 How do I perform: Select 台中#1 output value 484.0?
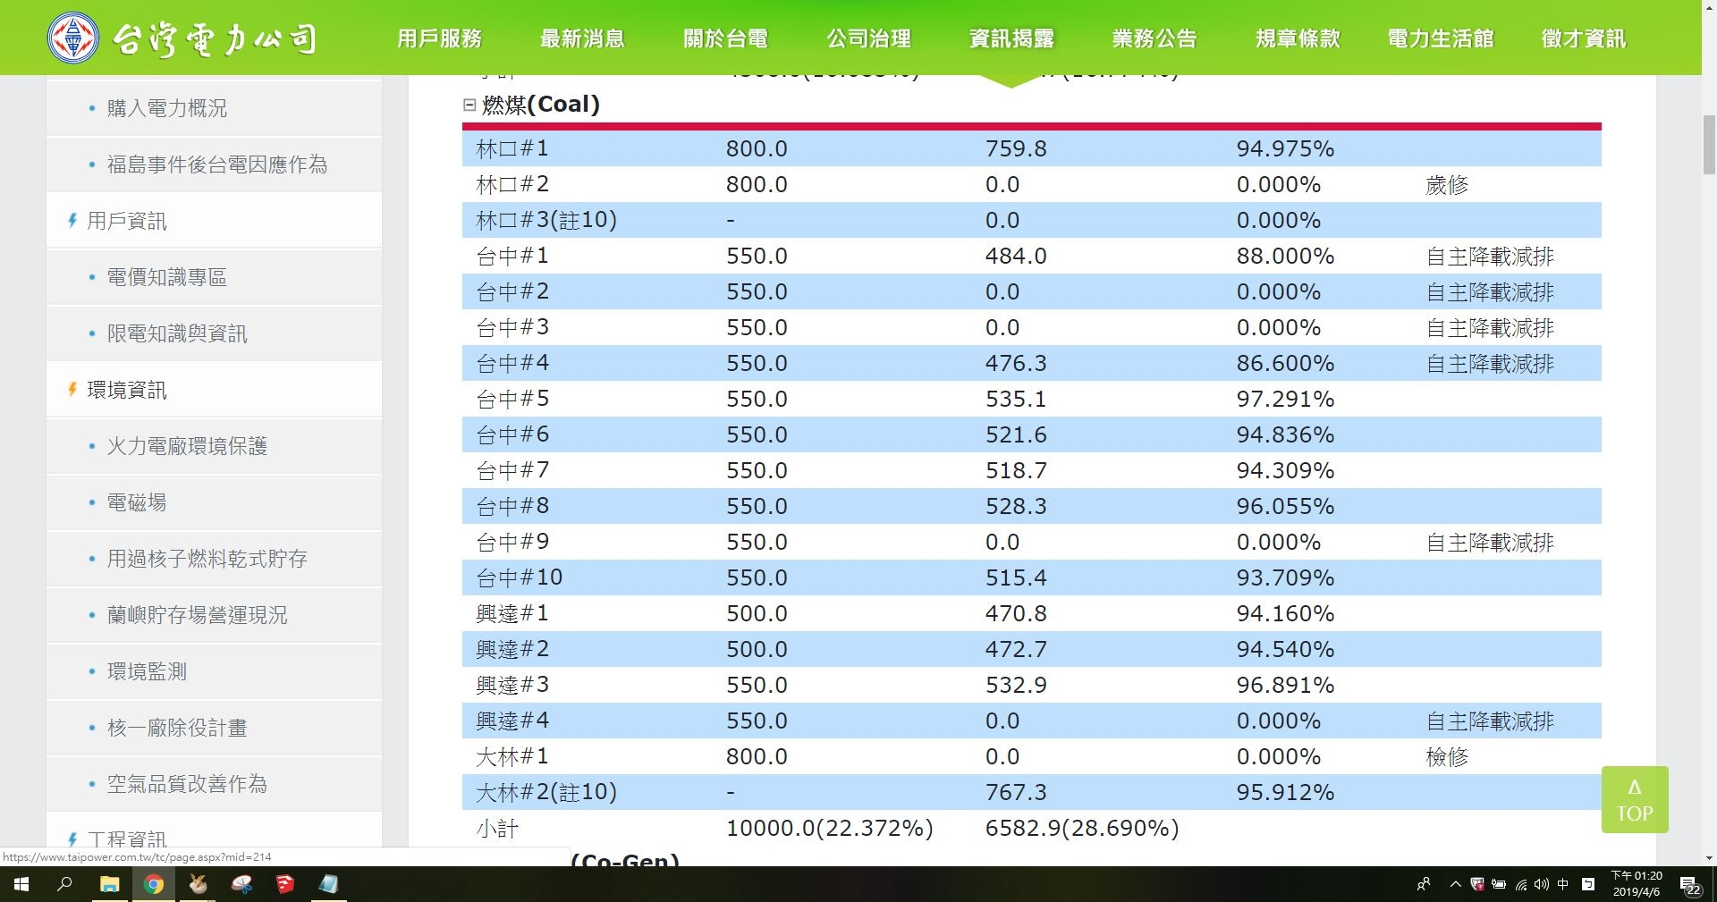click(1016, 256)
